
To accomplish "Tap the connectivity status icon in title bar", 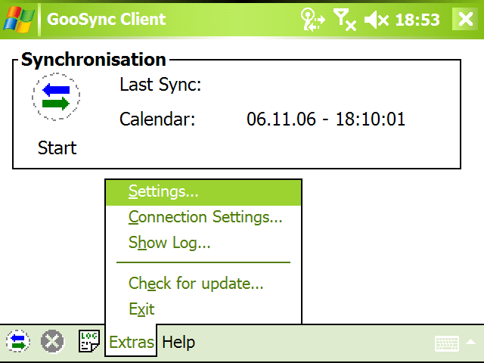I will (312, 20).
